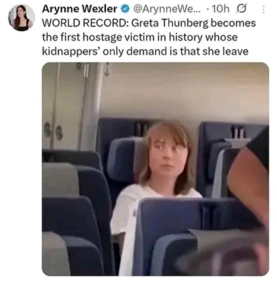Open the three-dot more options menu

(x=264, y=10)
